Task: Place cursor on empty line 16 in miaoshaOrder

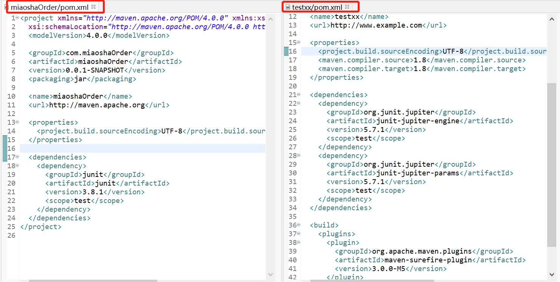Action: click(x=143, y=149)
